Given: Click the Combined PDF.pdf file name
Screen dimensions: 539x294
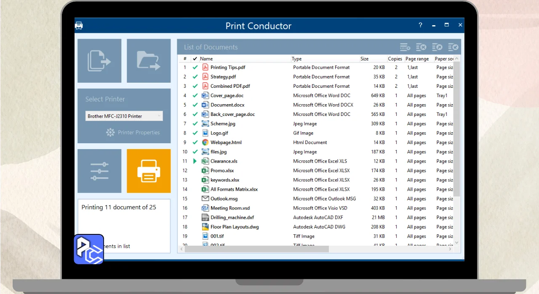Looking at the screenshot, I should 230,86.
